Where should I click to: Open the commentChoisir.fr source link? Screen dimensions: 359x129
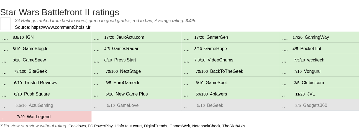61,27
